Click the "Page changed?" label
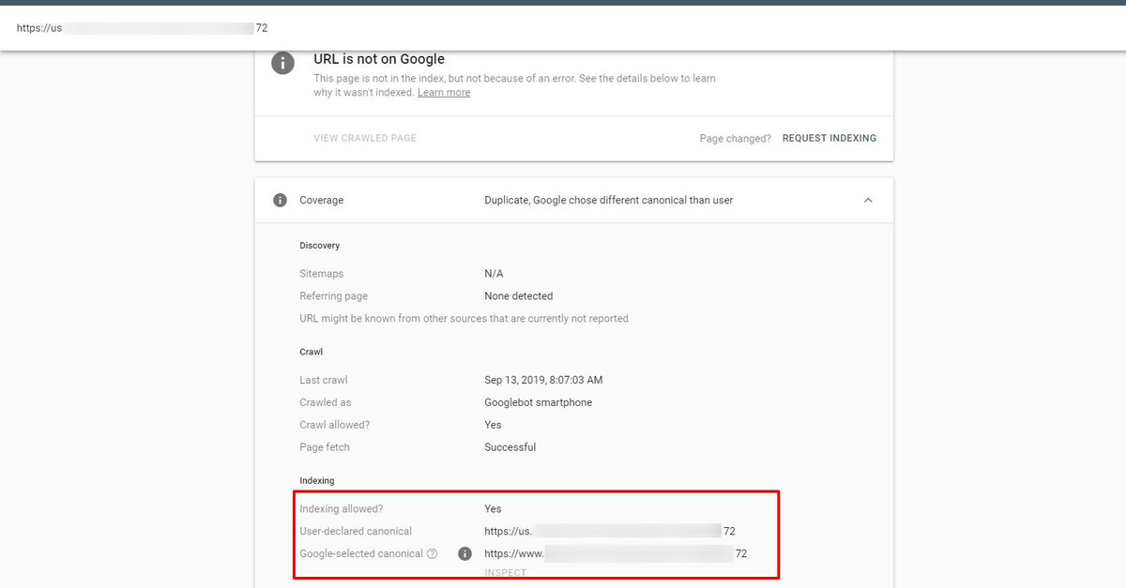This screenshot has height=588, width=1126. (736, 137)
